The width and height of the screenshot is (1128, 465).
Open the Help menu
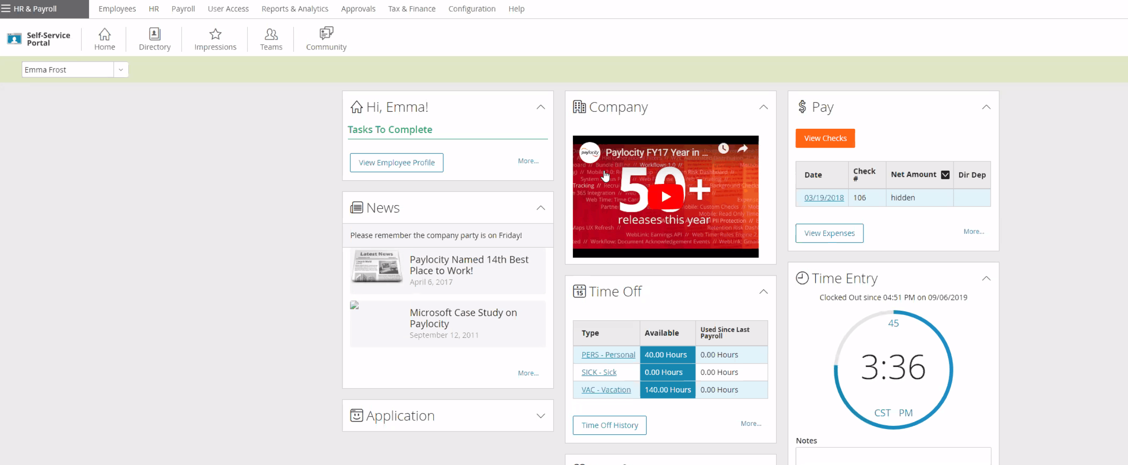coord(516,8)
